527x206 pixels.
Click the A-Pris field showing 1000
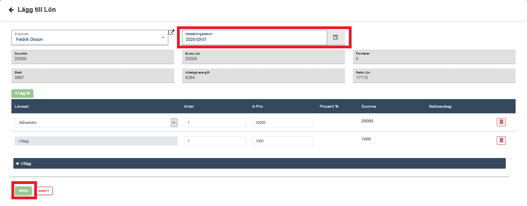(x=282, y=141)
